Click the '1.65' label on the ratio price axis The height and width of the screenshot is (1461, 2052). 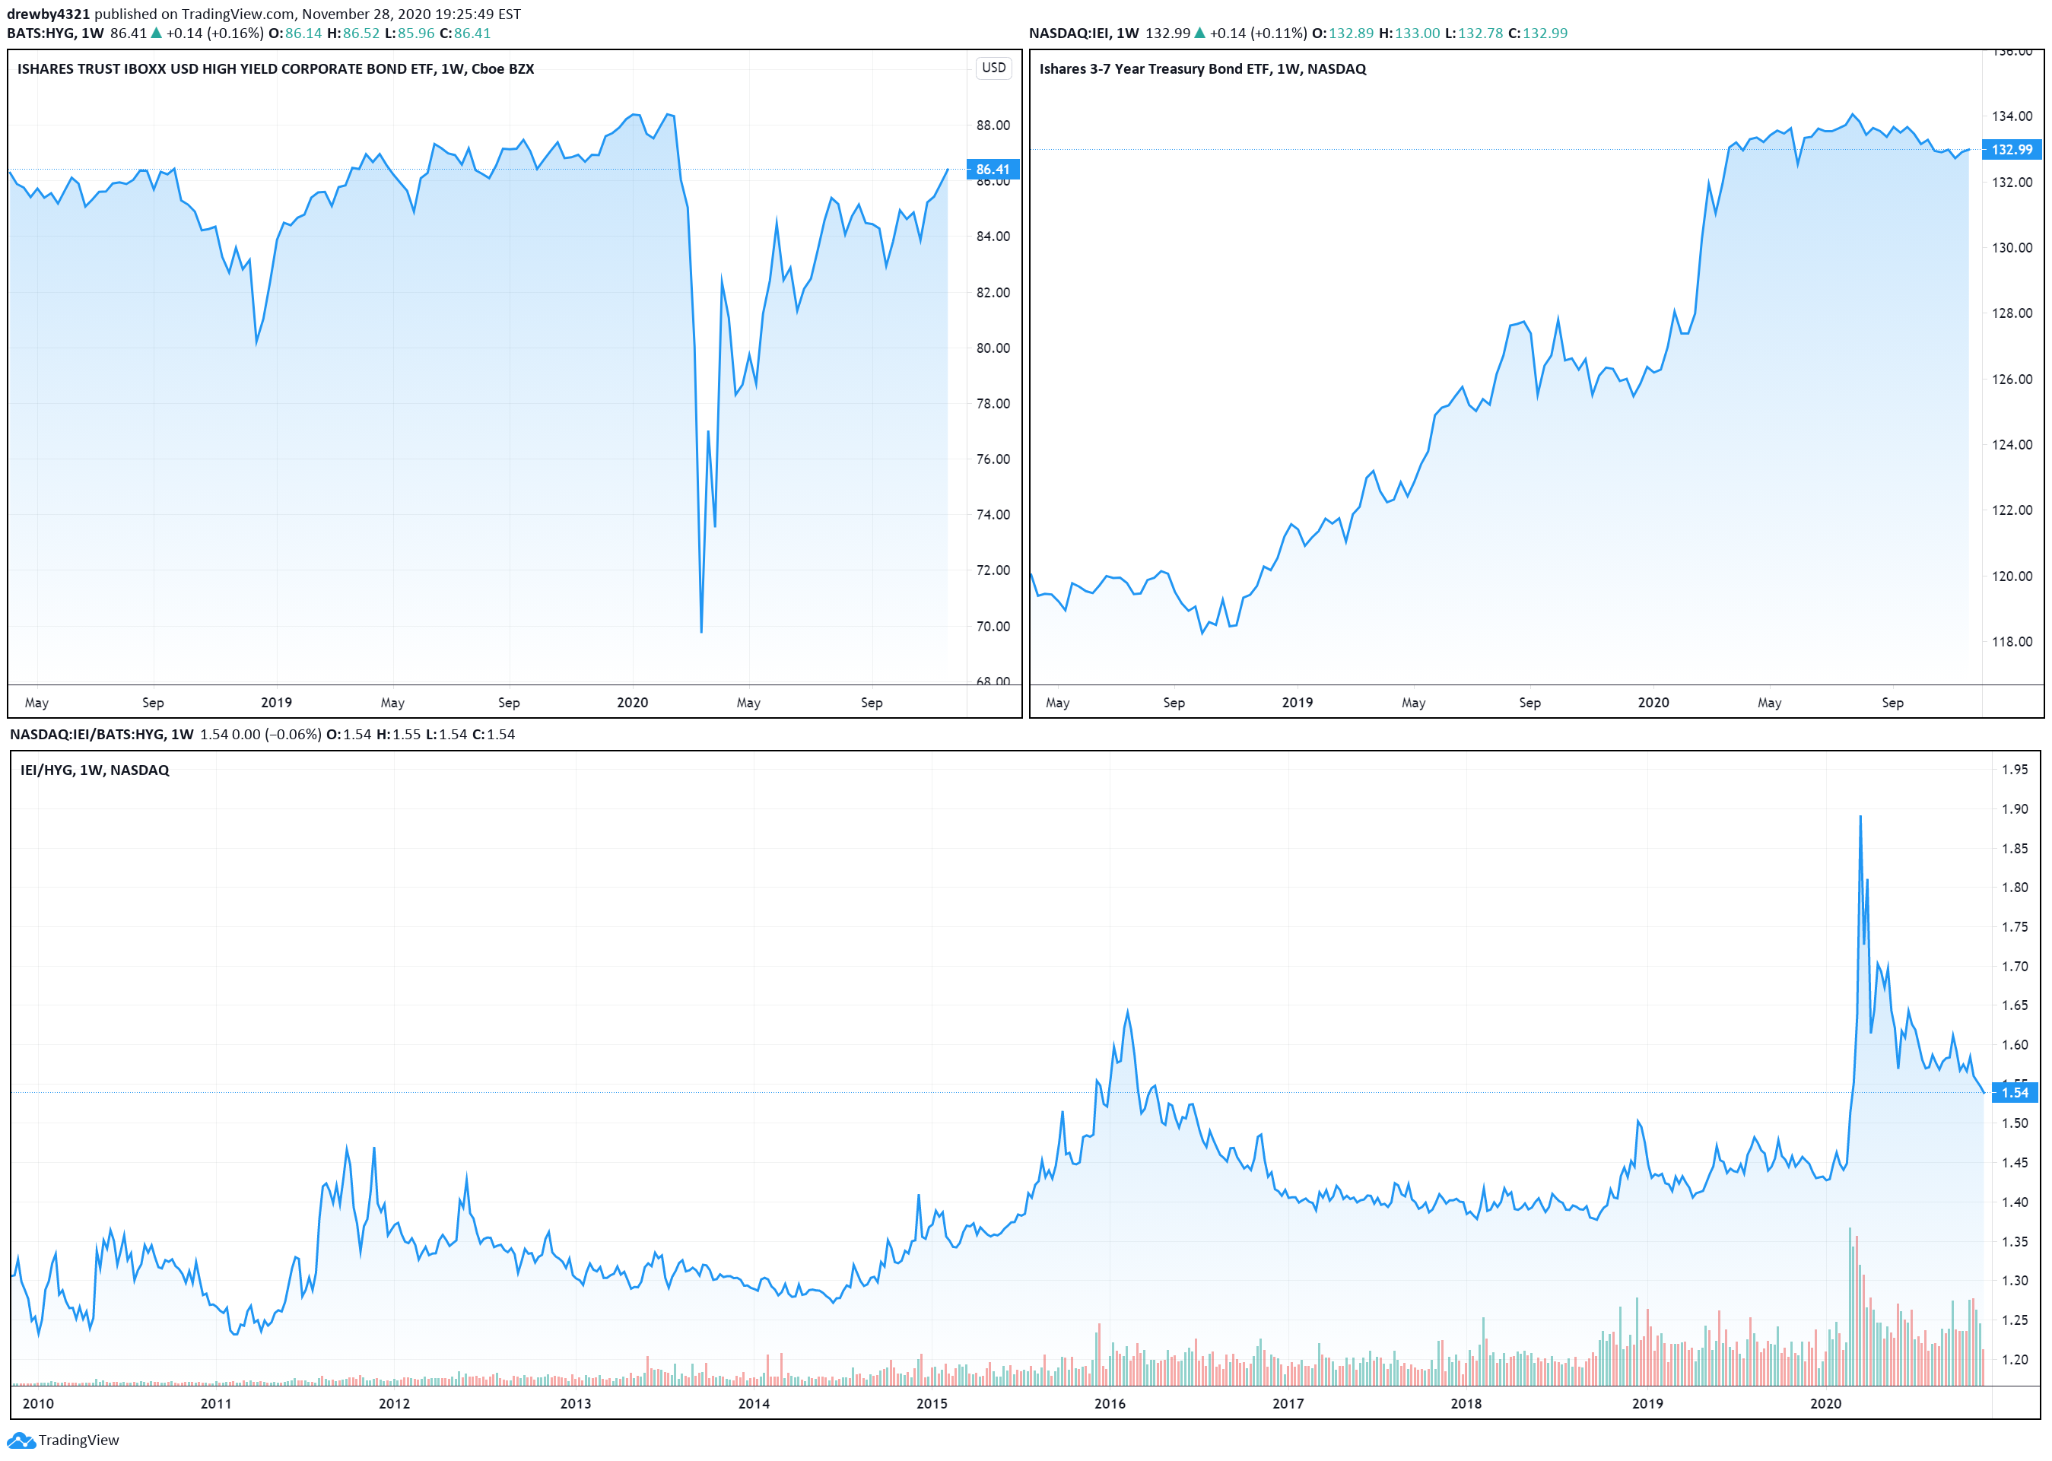[2015, 1005]
